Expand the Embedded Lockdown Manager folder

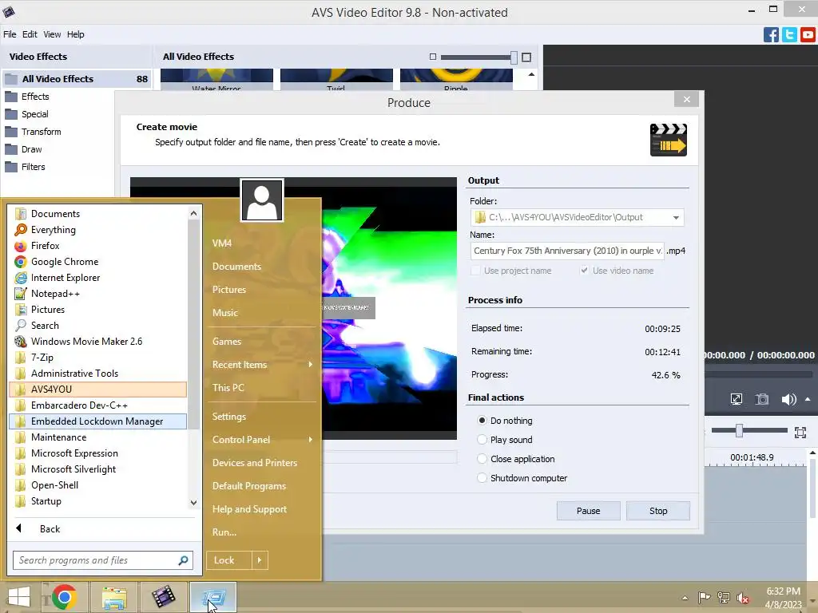coord(97,421)
